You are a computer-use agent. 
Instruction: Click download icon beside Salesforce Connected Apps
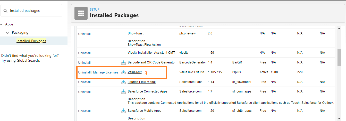123,92
